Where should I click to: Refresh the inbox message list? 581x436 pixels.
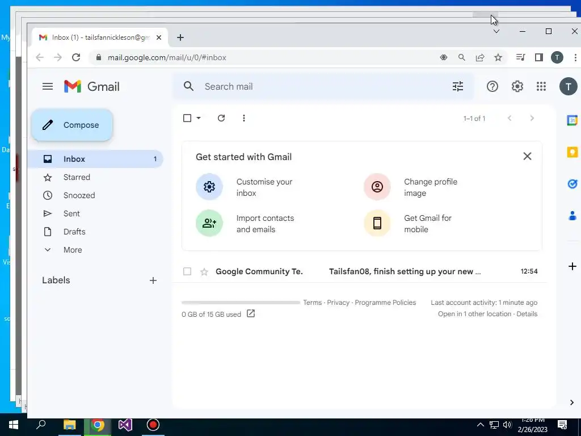pos(221,118)
